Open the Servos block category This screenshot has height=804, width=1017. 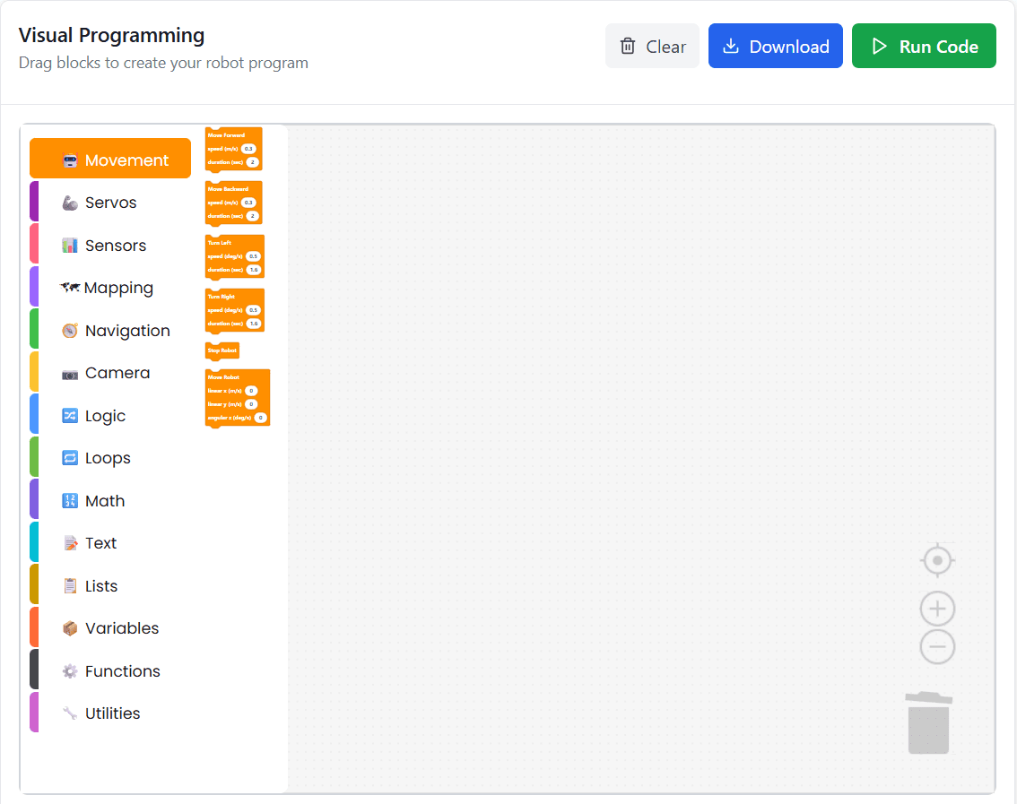pos(110,203)
